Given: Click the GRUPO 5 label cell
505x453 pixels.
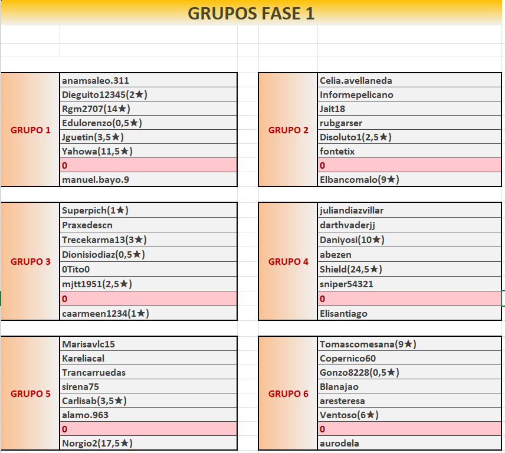Looking at the screenshot, I should point(31,393).
